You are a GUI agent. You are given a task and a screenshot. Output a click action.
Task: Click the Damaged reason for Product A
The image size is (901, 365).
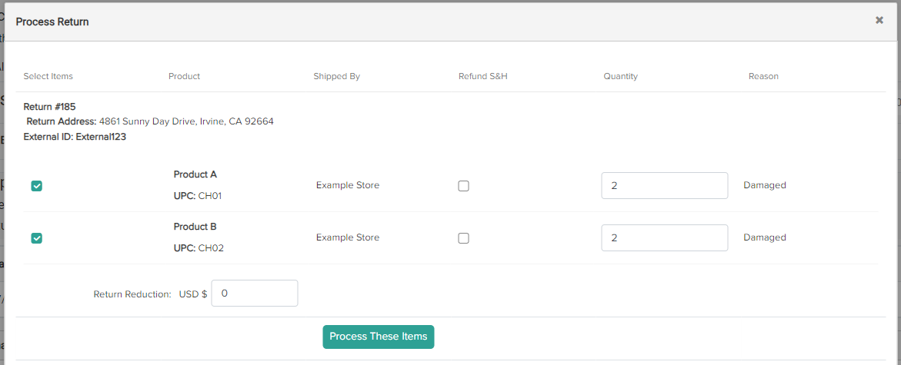[x=765, y=185]
